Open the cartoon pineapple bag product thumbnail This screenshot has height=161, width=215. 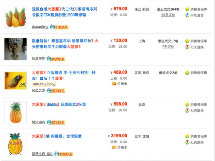point(15,144)
